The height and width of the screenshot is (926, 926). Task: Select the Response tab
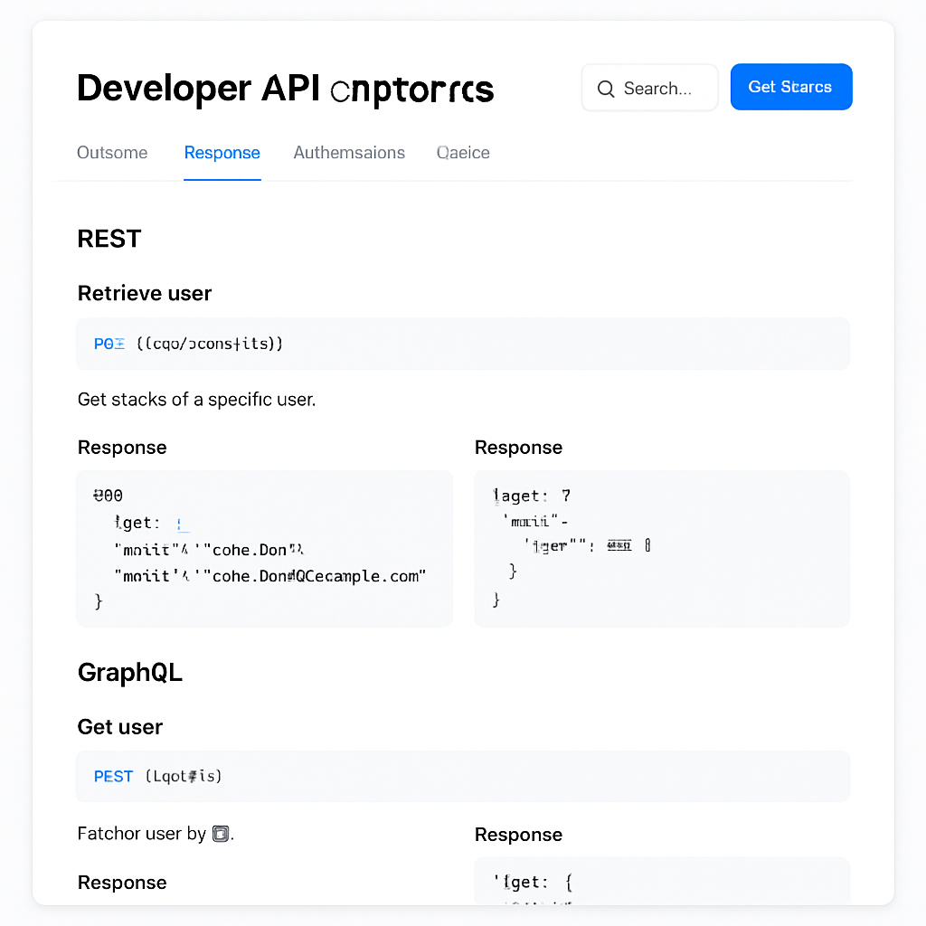(222, 152)
